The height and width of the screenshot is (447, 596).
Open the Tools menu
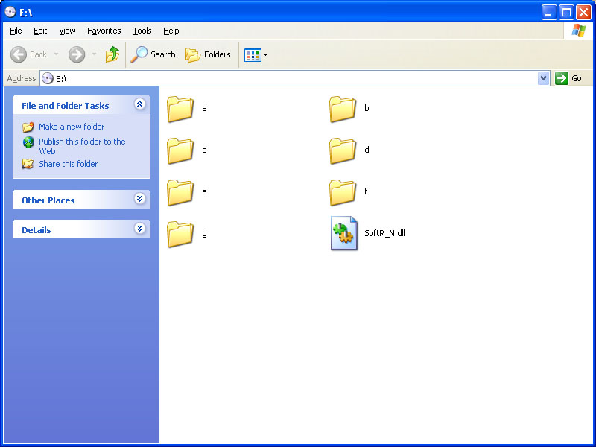(x=142, y=31)
